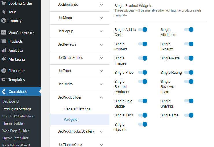Expand the JetElements section chevron
Image resolution: width=214 pixels, height=147 pixels.
[101, 5]
